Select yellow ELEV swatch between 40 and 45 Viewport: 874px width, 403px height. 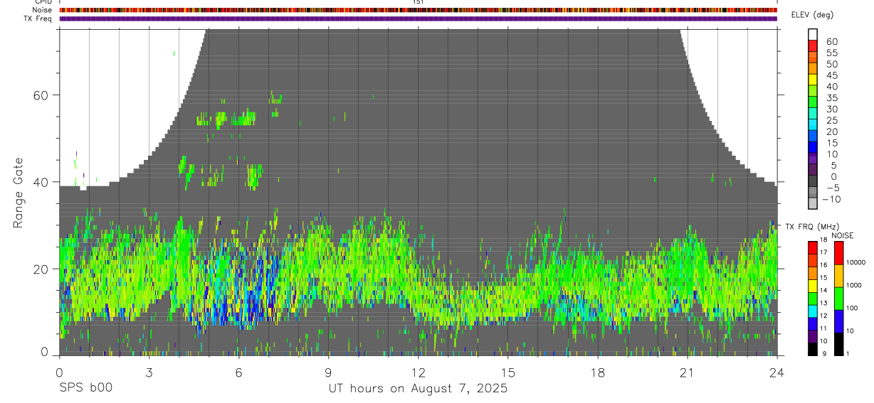tap(813, 79)
